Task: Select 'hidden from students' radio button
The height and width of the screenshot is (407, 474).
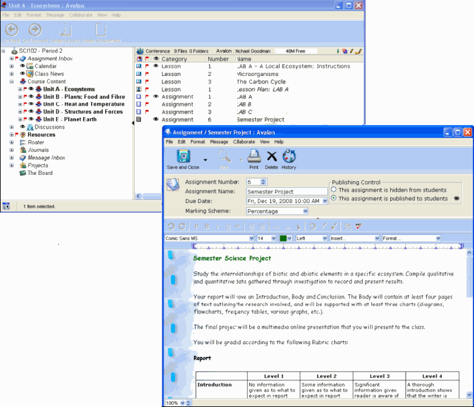Action: (x=334, y=190)
